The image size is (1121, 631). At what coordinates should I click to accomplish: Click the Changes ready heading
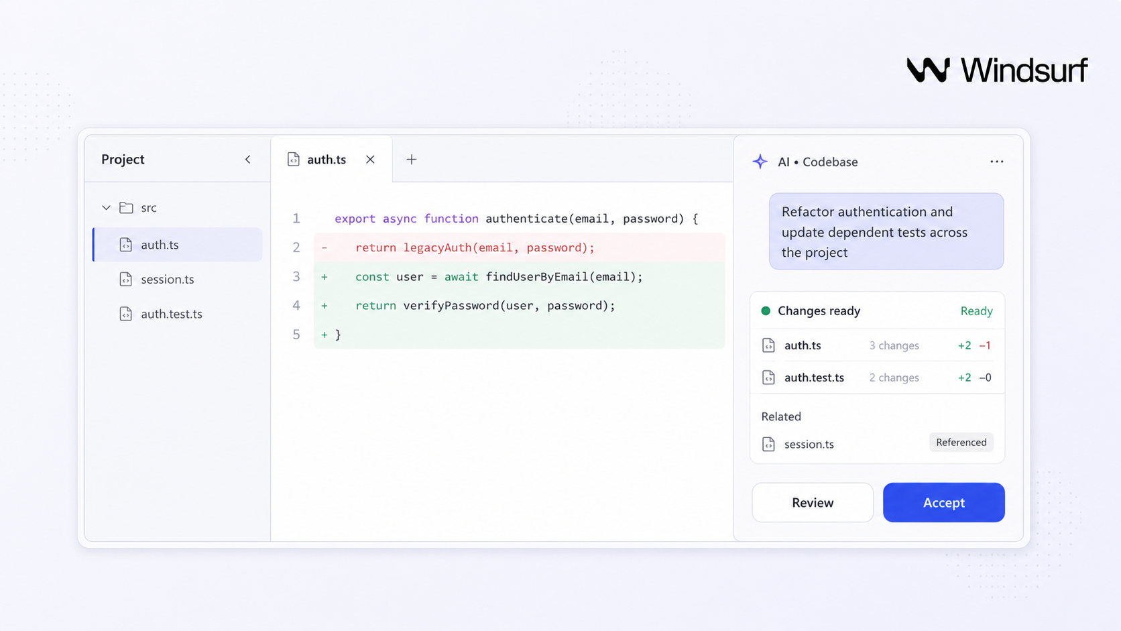(x=819, y=311)
